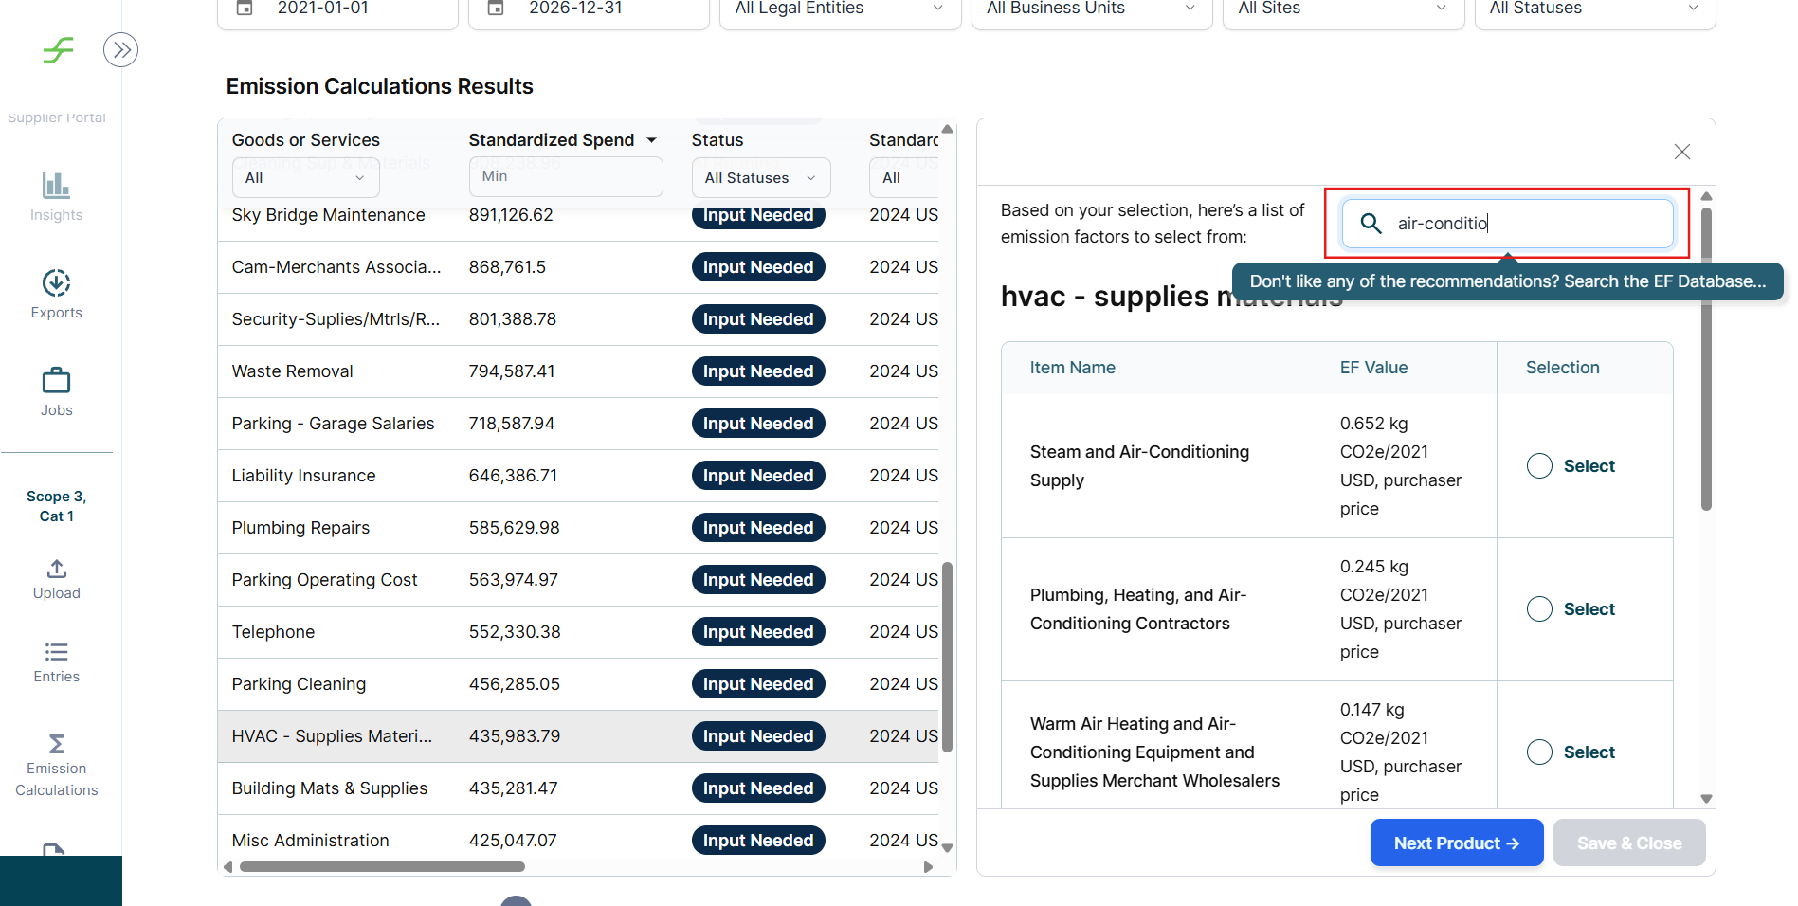
Task: Open the All Legal Entities dropdown
Action: (840, 9)
